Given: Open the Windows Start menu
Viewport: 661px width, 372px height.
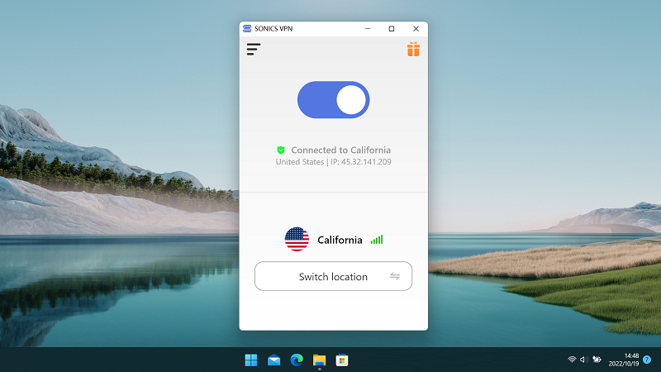Looking at the screenshot, I should pyautogui.click(x=250, y=360).
